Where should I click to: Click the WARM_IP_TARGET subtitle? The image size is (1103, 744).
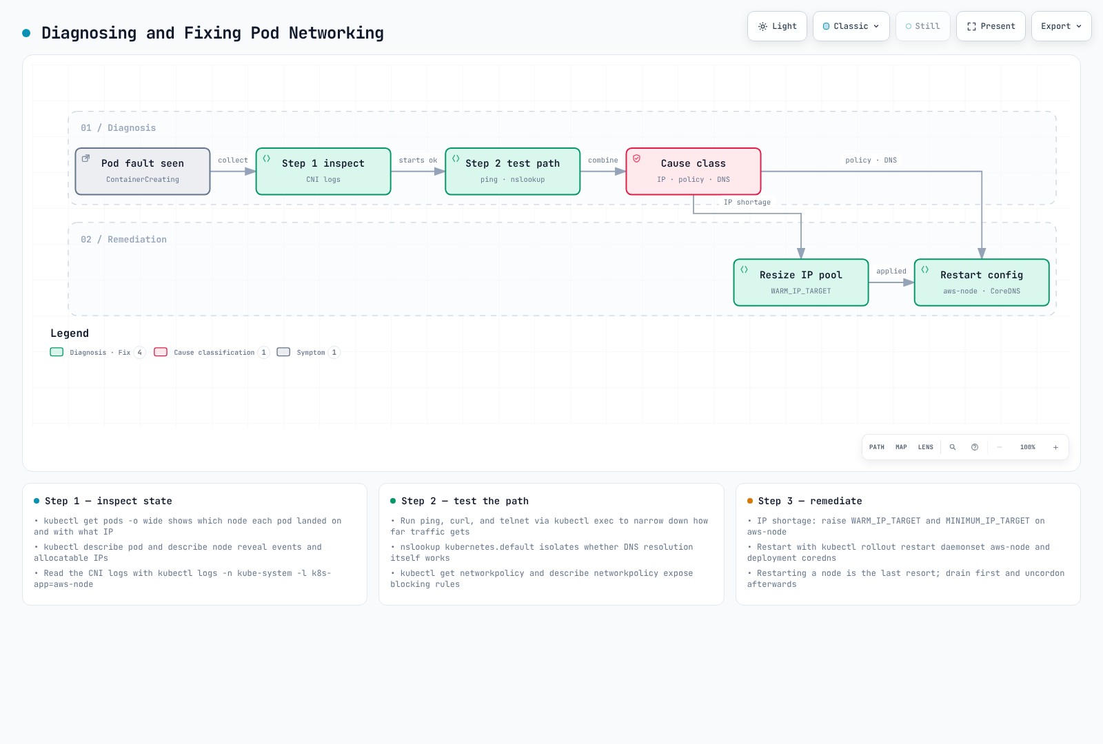[801, 291]
